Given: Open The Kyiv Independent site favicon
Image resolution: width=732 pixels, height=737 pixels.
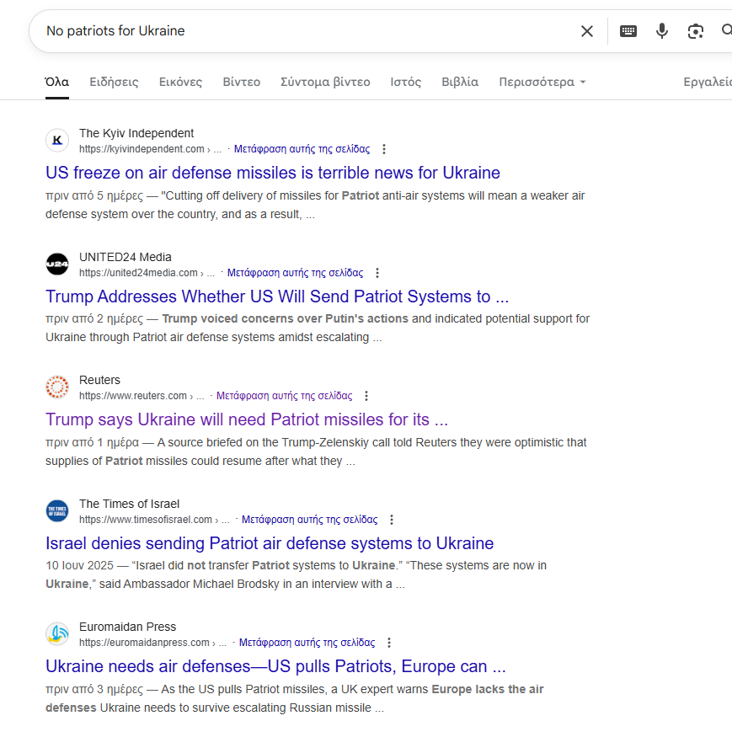Looking at the screenshot, I should [57, 140].
